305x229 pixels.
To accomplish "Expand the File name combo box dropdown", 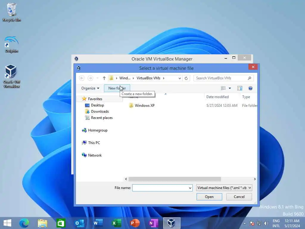I will (190, 188).
